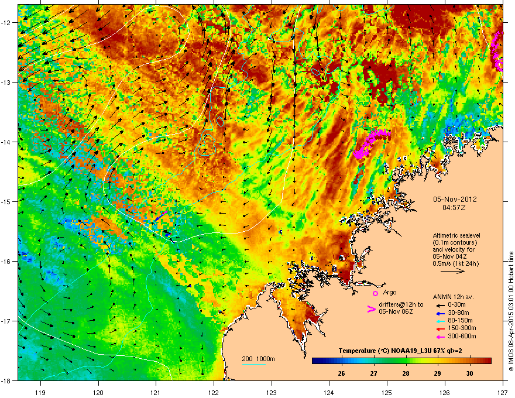Click the cyan 80-150m arrow in legend

pyautogui.click(x=440, y=321)
